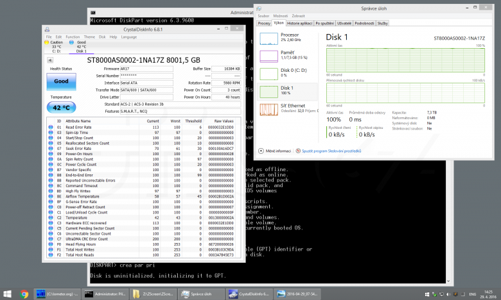Open the Z:\ZScreen folder taskbar item

[x=153, y=294]
